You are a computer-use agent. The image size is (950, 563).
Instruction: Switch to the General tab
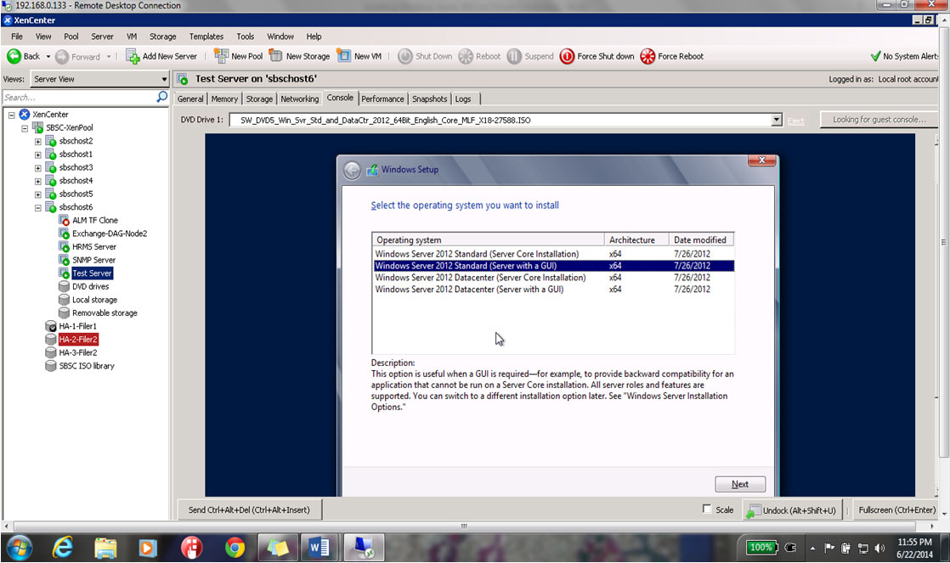point(190,99)
